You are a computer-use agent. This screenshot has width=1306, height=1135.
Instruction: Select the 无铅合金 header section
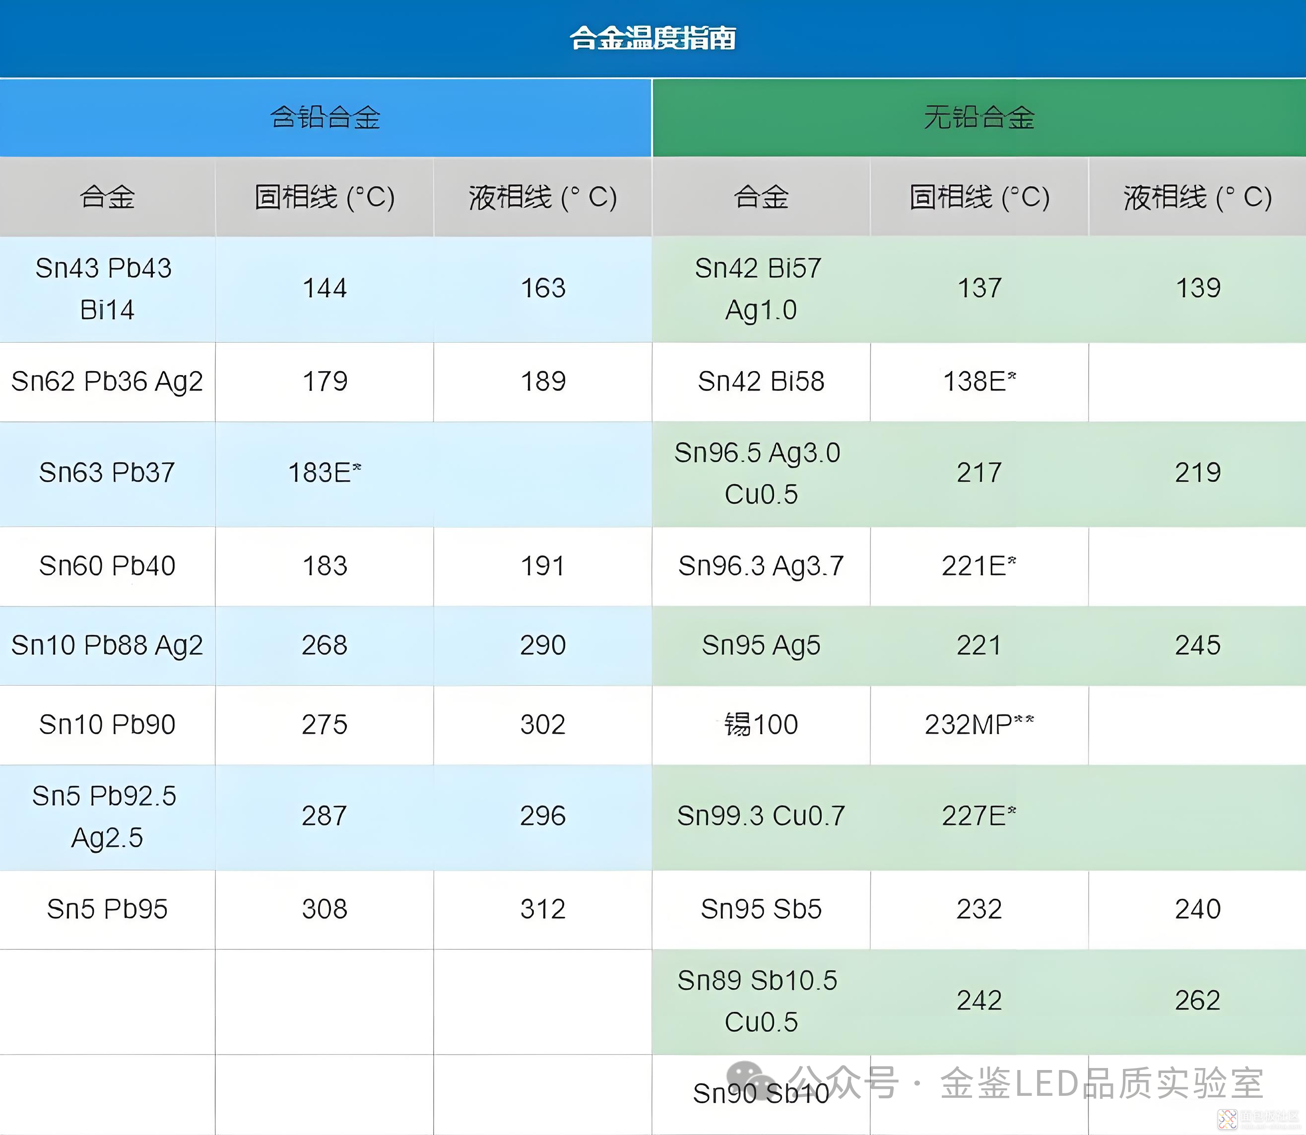tap(979, 118)
